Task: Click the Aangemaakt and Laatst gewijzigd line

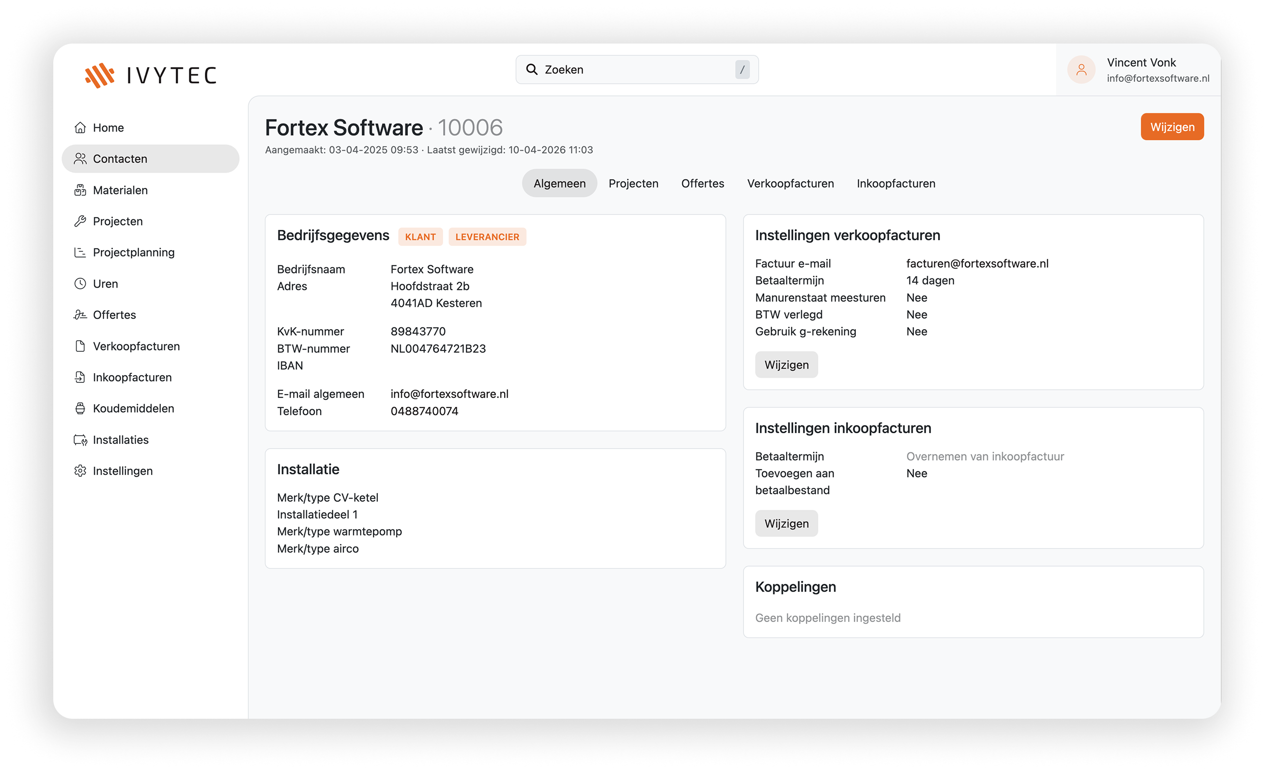Action: click(x=429, y=150)
